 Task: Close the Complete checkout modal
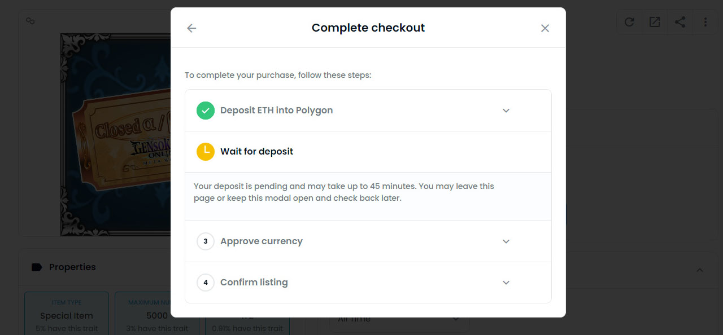[x=545, y=28]
